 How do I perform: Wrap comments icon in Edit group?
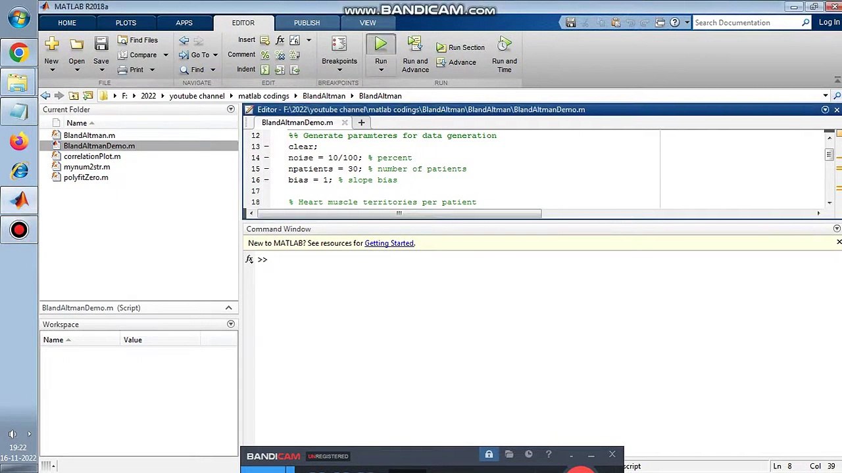[294, 55]
